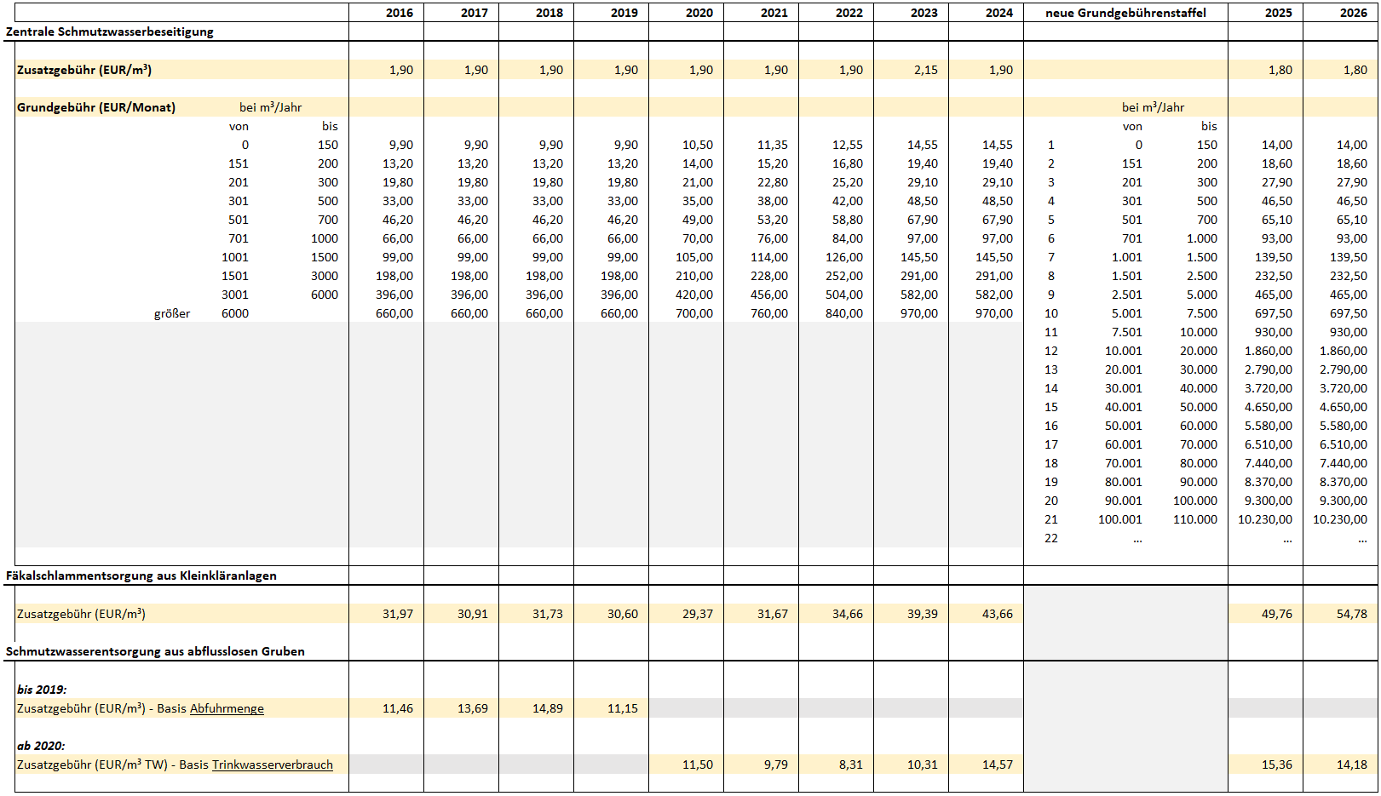
Task: Click the 2,15 Zusatzgebühr value for 2023
Action: [x=925, y=70]
